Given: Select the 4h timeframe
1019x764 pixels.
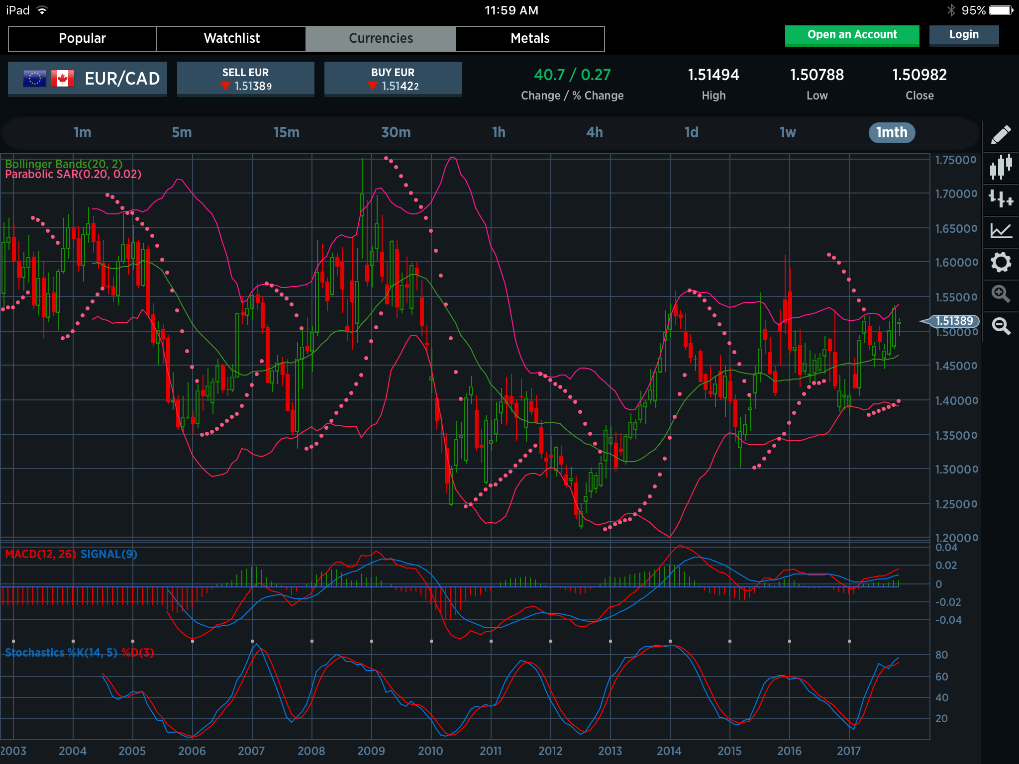Looking at the screenshot, I should 595,132.
